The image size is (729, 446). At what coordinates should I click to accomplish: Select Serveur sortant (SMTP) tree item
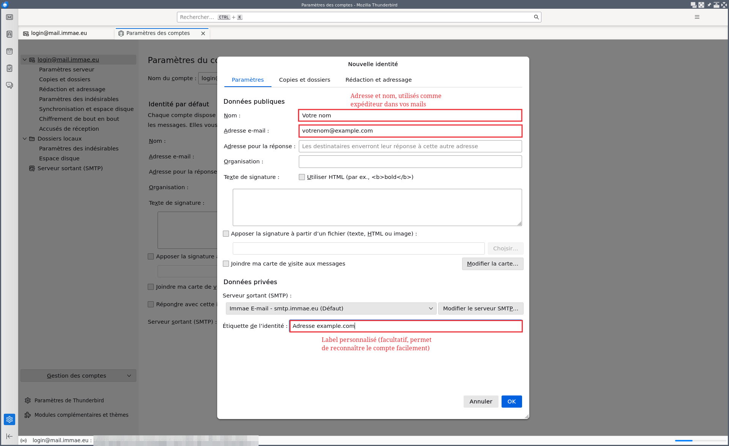[x=70, y=168]
